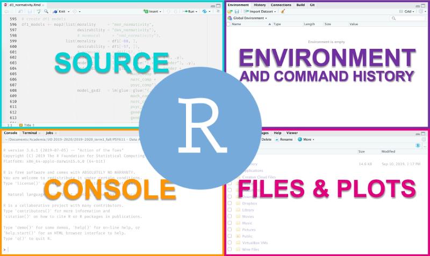430x256 pixels.
Task: Close the Terminal tab with its x
Action: point(39,133)
